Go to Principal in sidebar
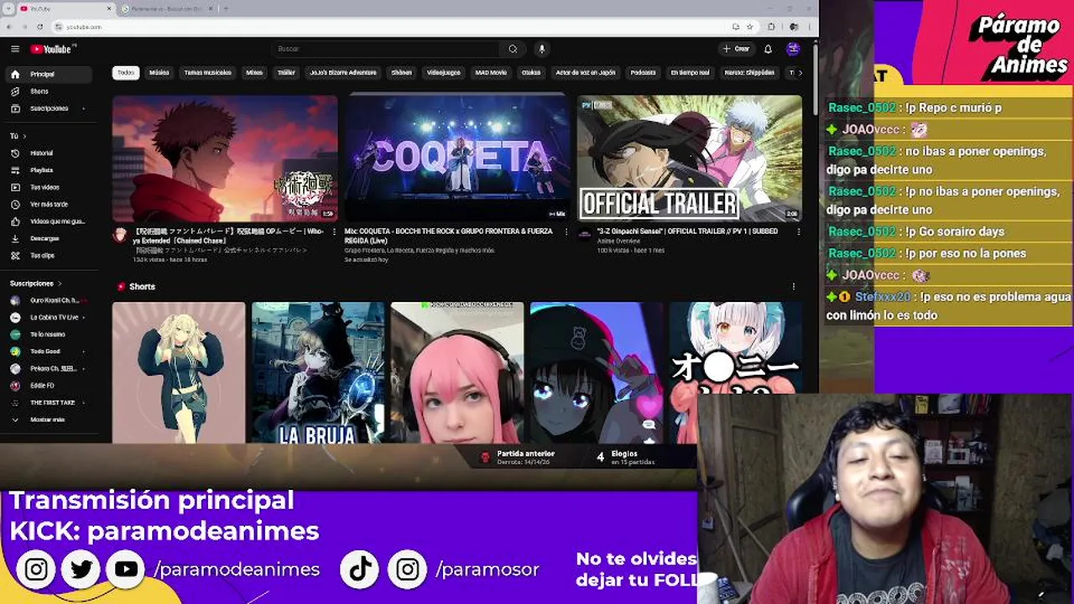1074x604 pixels. click(x=47, y=74)
